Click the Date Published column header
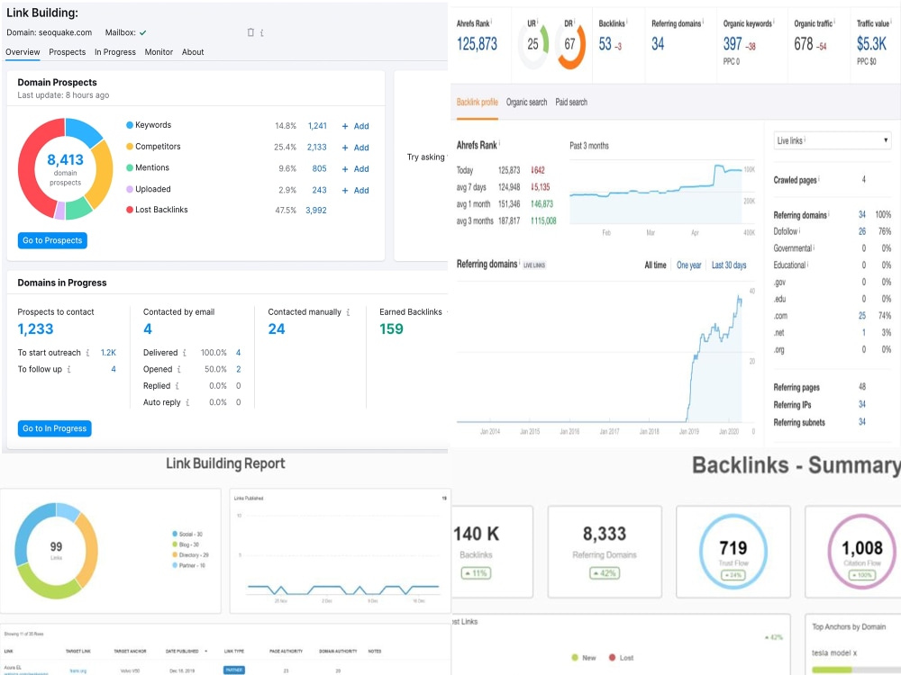901x675 pixels. [182, 651]
